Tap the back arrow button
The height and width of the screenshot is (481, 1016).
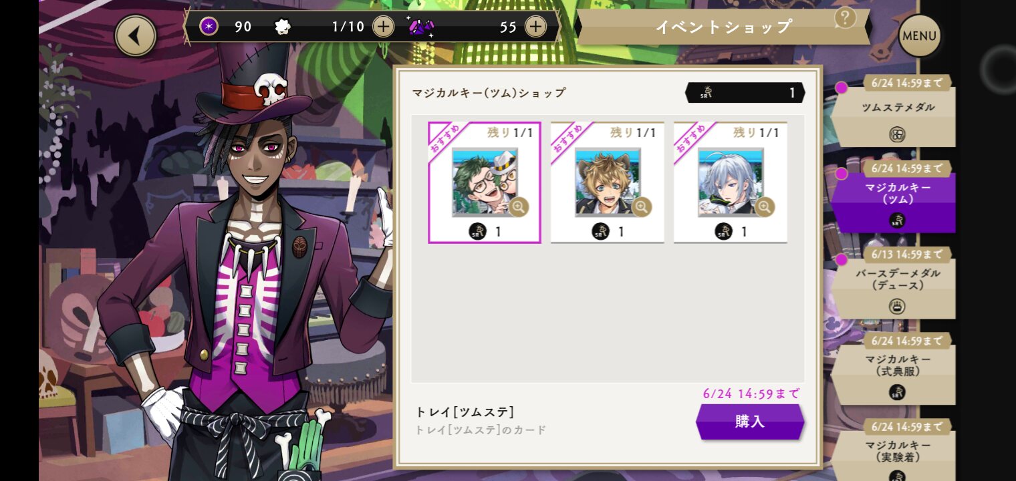(x=136, y=35)
